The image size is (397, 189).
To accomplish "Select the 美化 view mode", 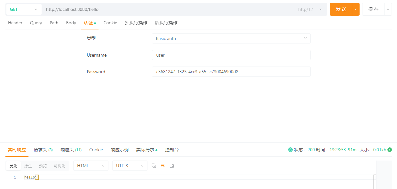I will tap(13, 166).
